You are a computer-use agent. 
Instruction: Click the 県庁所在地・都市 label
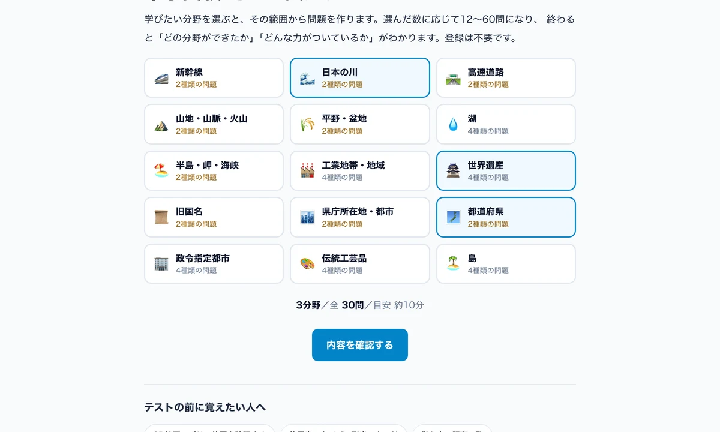click(358, 212)
